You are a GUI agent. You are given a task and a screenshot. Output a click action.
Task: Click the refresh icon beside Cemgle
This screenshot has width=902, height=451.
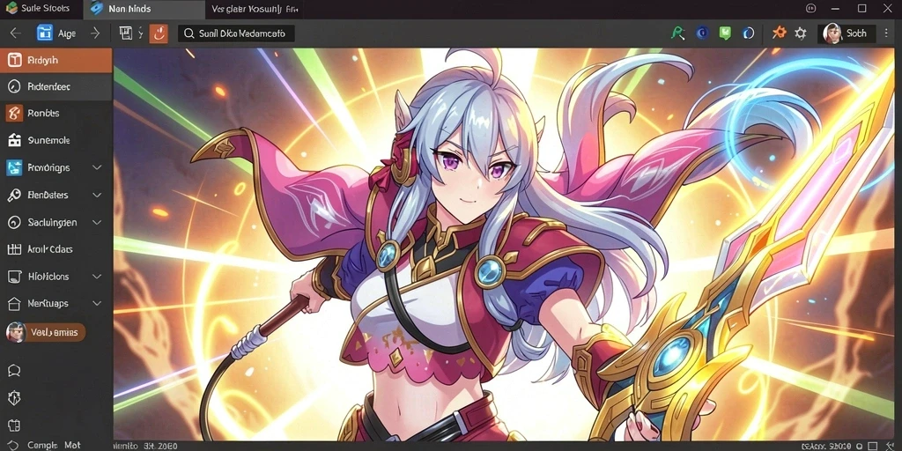click(14, 445)
